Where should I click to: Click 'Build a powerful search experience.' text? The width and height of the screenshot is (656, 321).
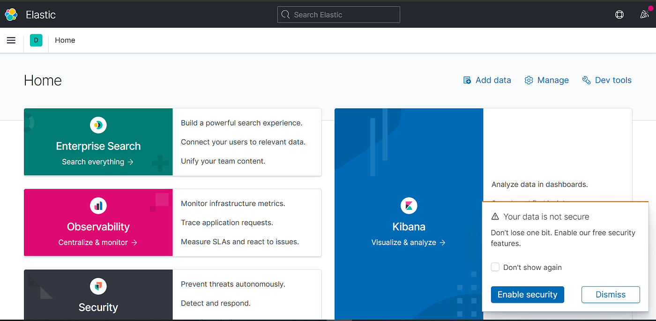242,123
